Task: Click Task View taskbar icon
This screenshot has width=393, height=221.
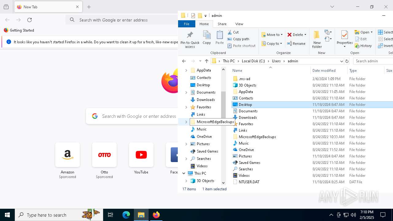Action: click(x=111, y=215)
